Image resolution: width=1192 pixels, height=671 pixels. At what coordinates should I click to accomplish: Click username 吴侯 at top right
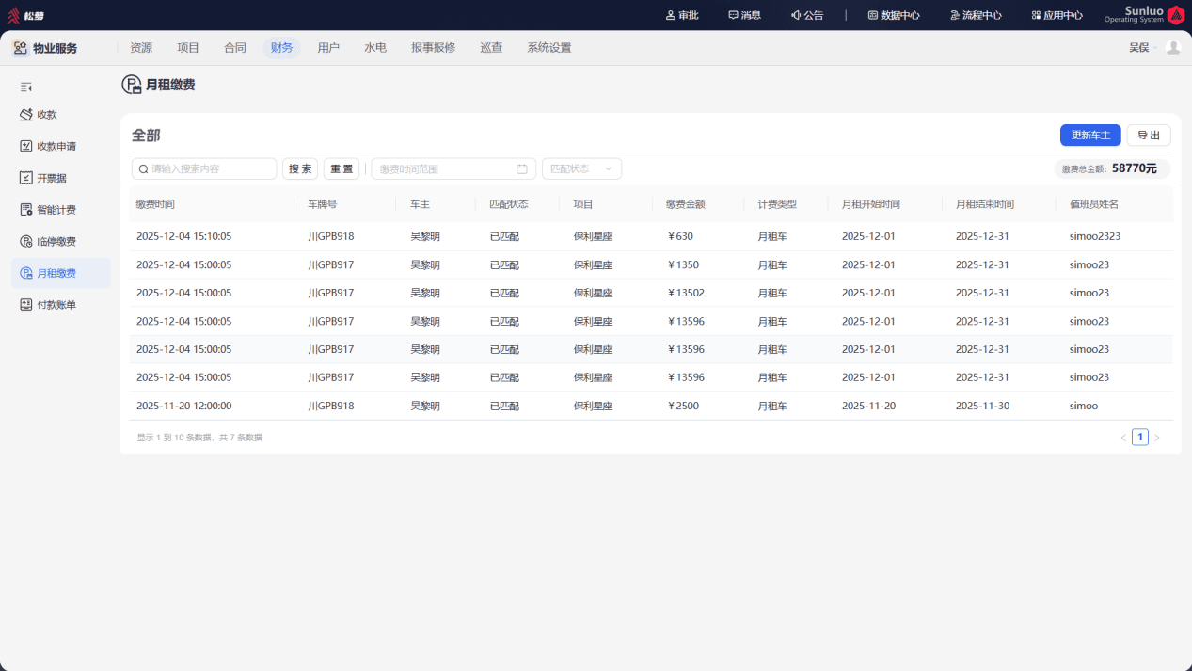click(x=1138, y=47)
